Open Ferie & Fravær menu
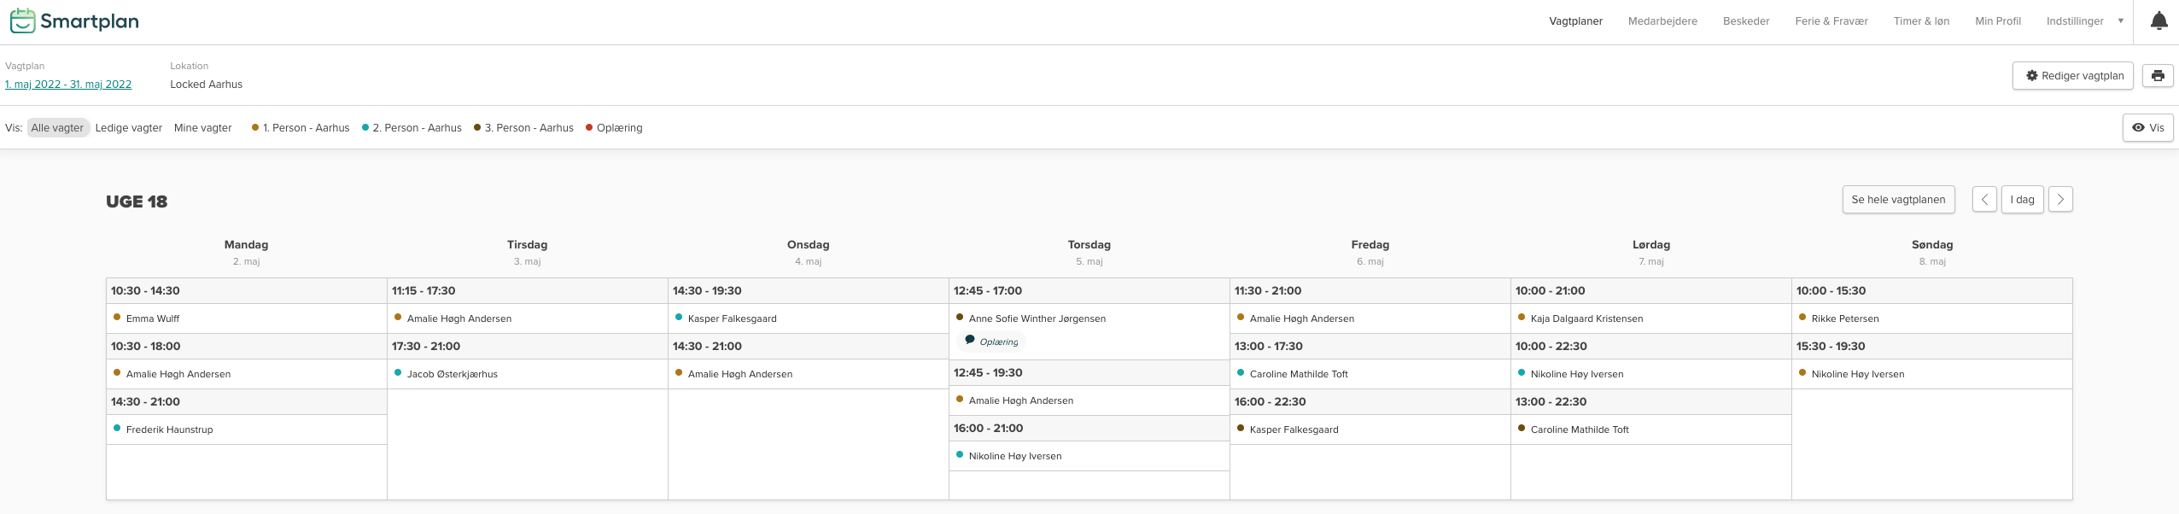This screenshot has width=2179, height=514. [1831, 21]
